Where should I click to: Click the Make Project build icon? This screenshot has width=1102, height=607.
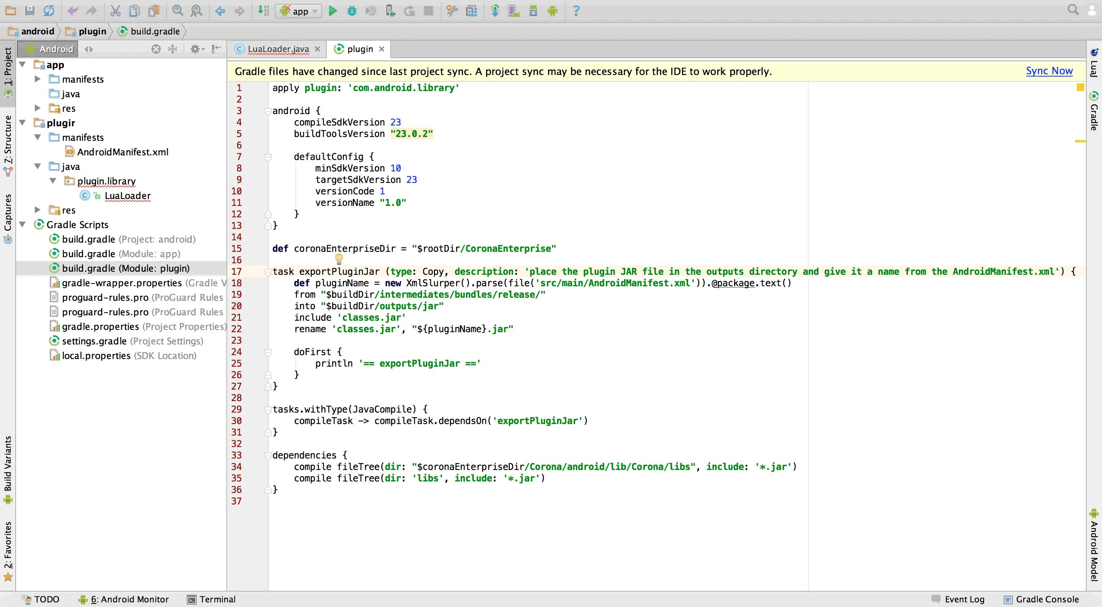pyautogui.click(x=263, y=11)
